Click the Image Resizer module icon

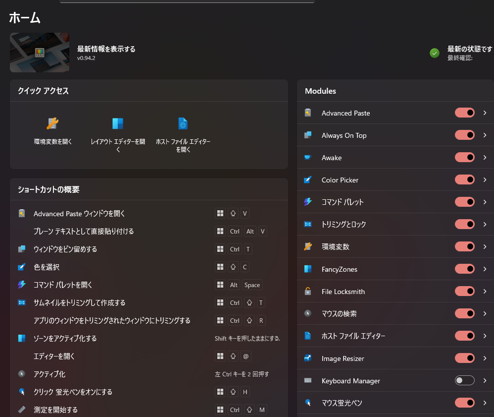[308, 358]
